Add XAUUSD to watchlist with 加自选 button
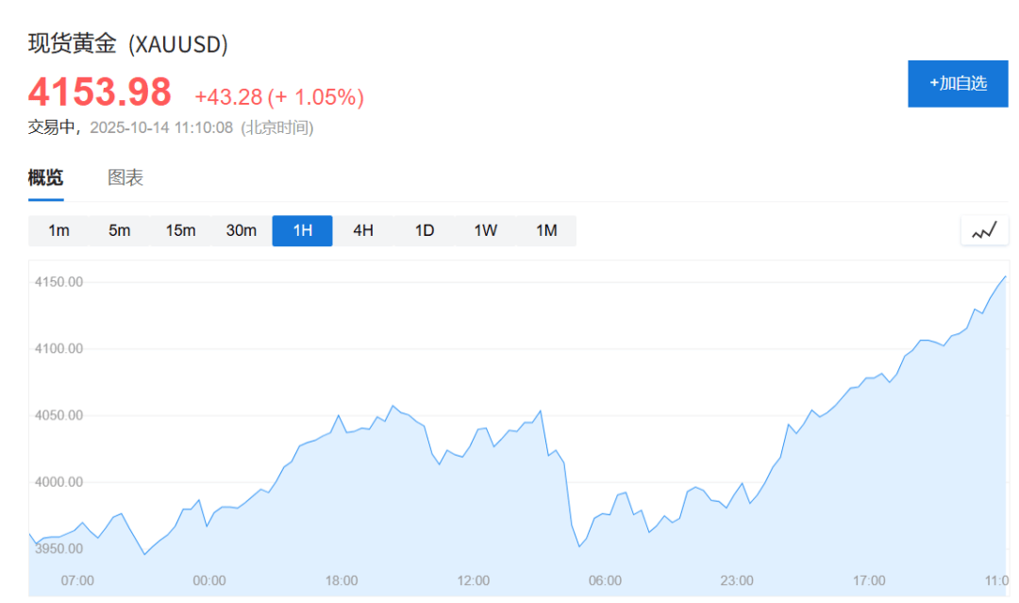The width and height of the screenshot is (1019, 603). click(x=958, y=83)
